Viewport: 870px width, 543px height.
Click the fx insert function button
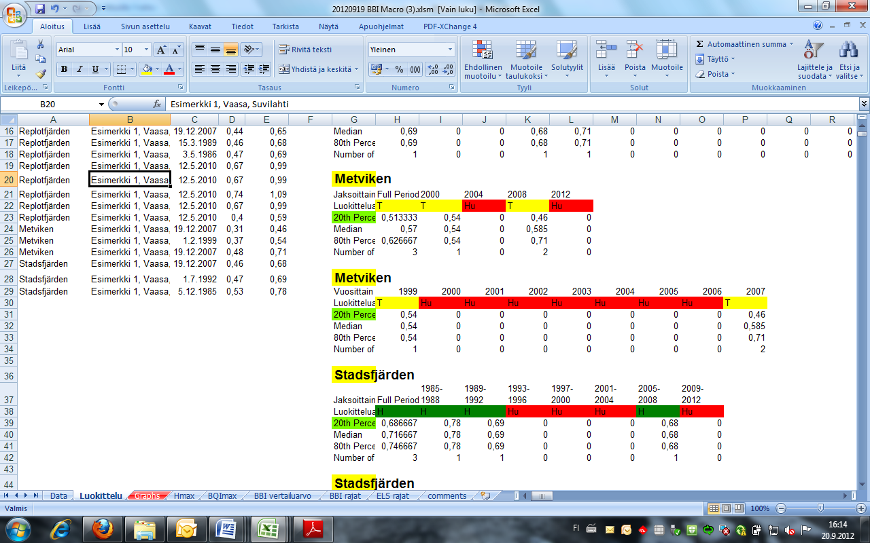click(157, 104)
